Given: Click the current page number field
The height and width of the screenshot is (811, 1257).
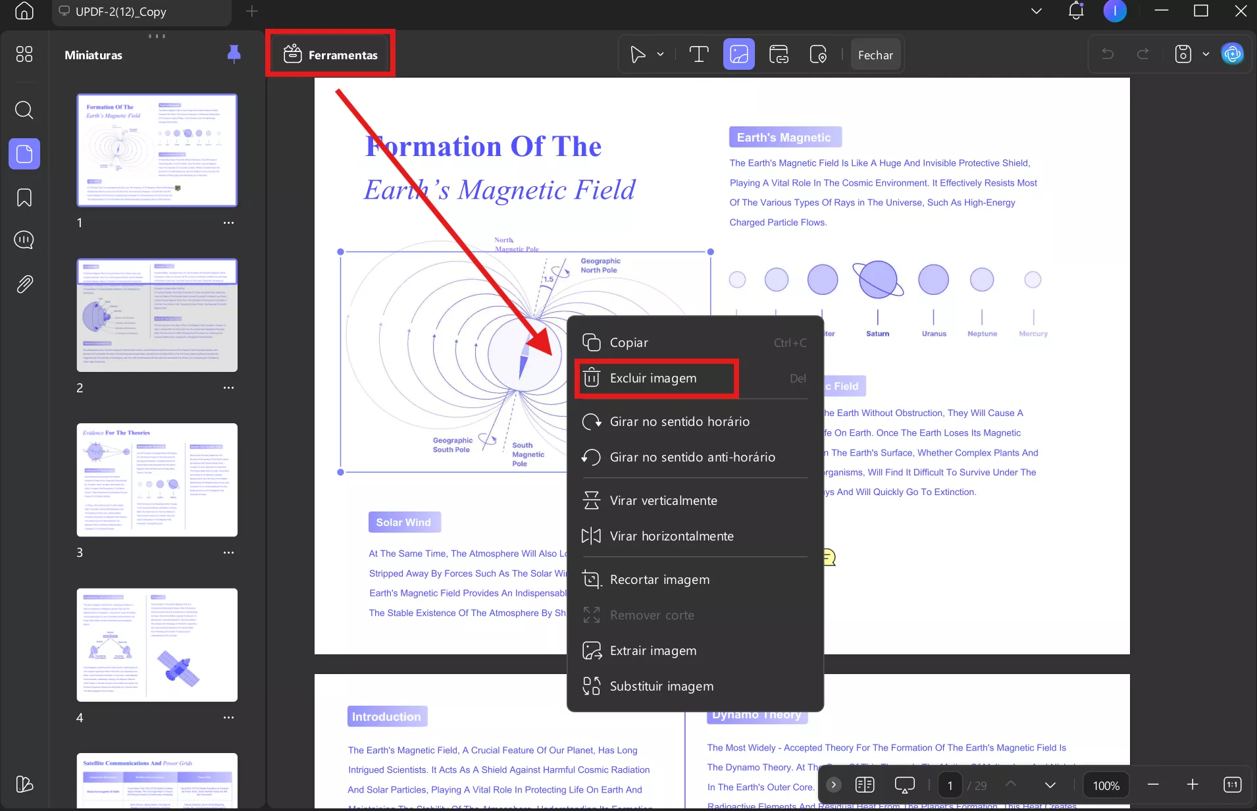Looking at the screenshot, I should pyautogui.click(x=950, y=785).
